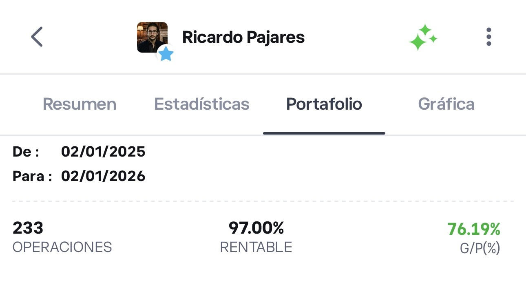Tap the blue star badge on avatar
This screenshot has width=526, height=285.
(166, 54)
